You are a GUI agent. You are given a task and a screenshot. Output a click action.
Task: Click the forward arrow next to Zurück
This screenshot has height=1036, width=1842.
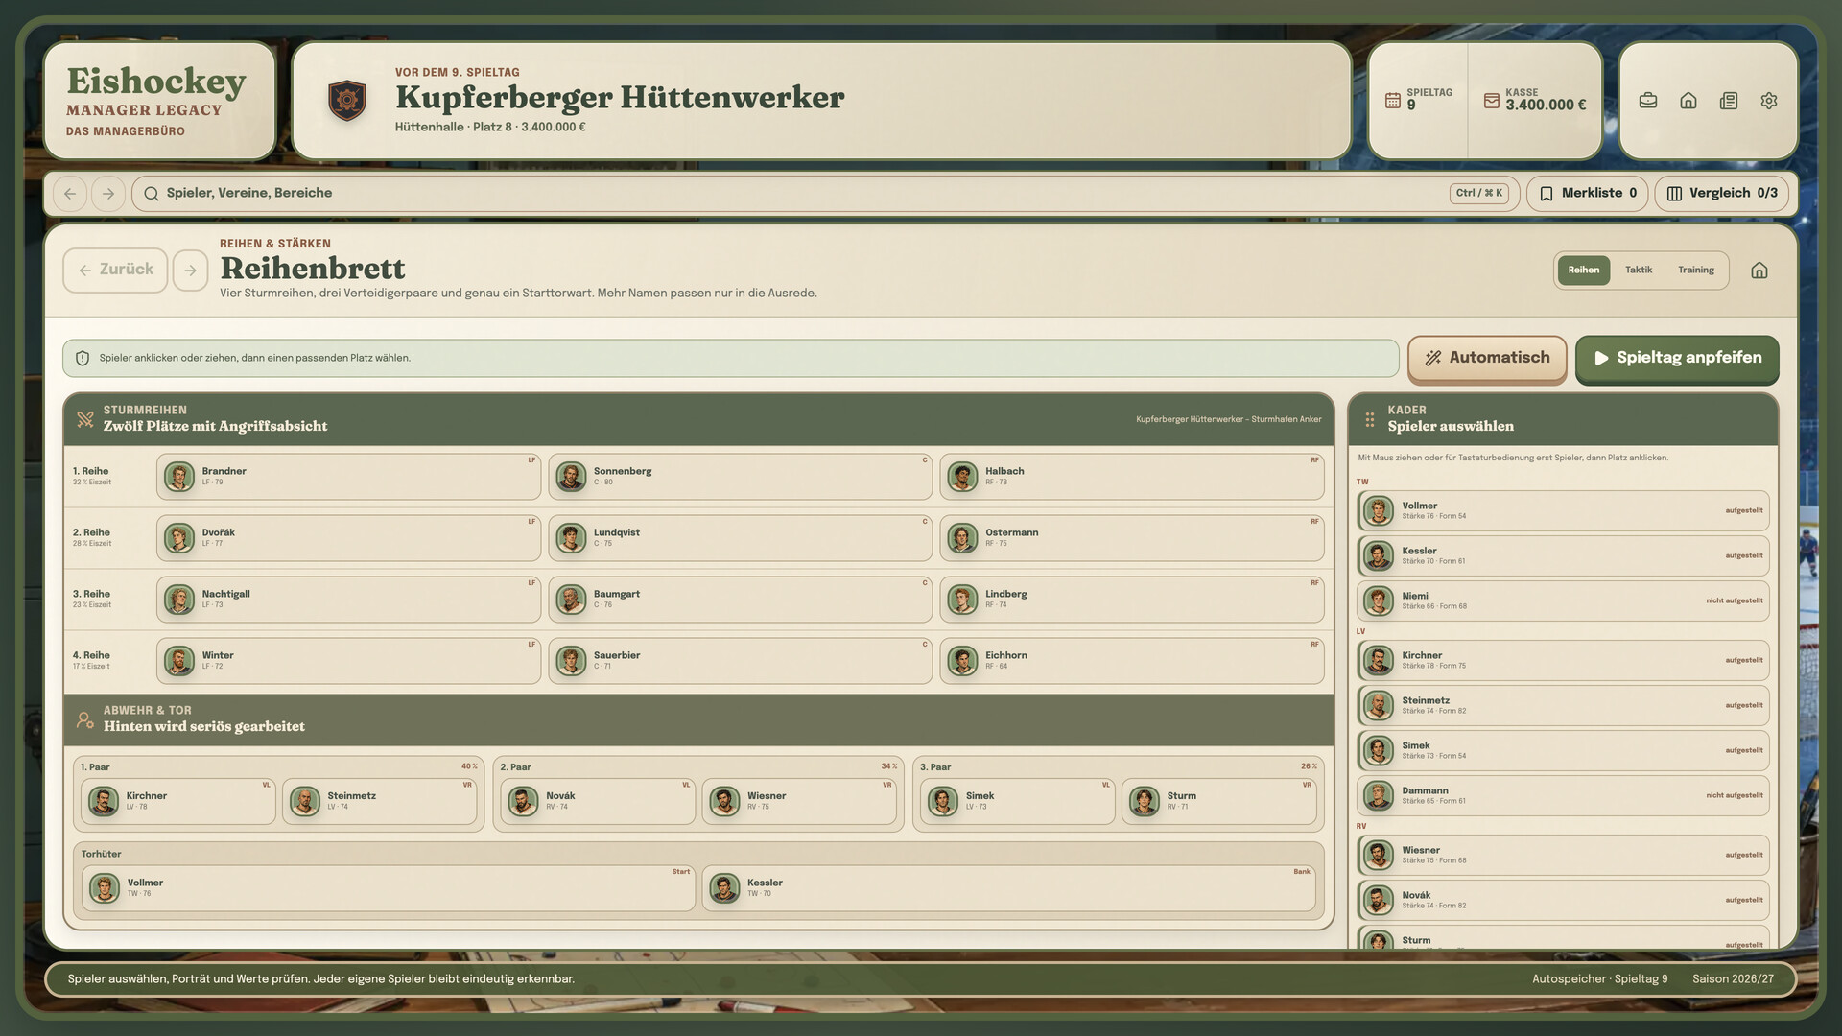click(x=191, y=271)
